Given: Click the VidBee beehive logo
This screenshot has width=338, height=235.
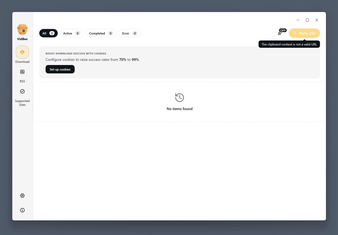Looking at the screenshot, I should [22, 30].
